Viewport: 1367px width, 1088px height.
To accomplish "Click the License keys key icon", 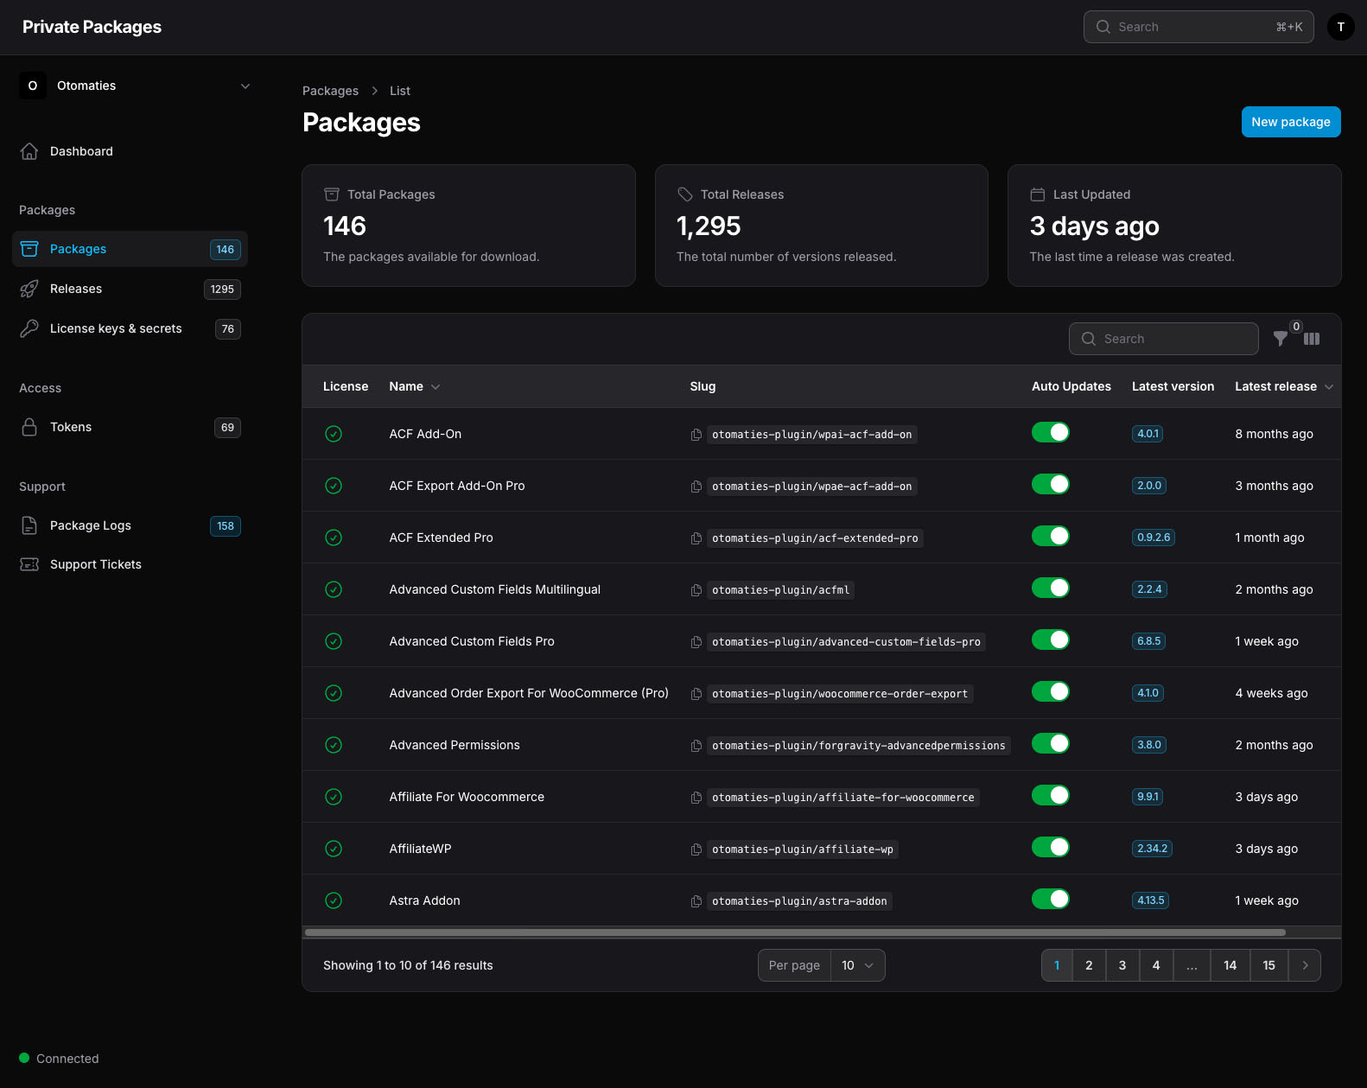I will coord(29,328).
